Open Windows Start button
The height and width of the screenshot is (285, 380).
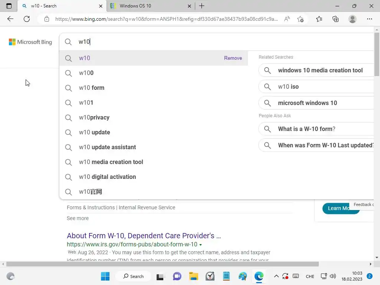105,276
